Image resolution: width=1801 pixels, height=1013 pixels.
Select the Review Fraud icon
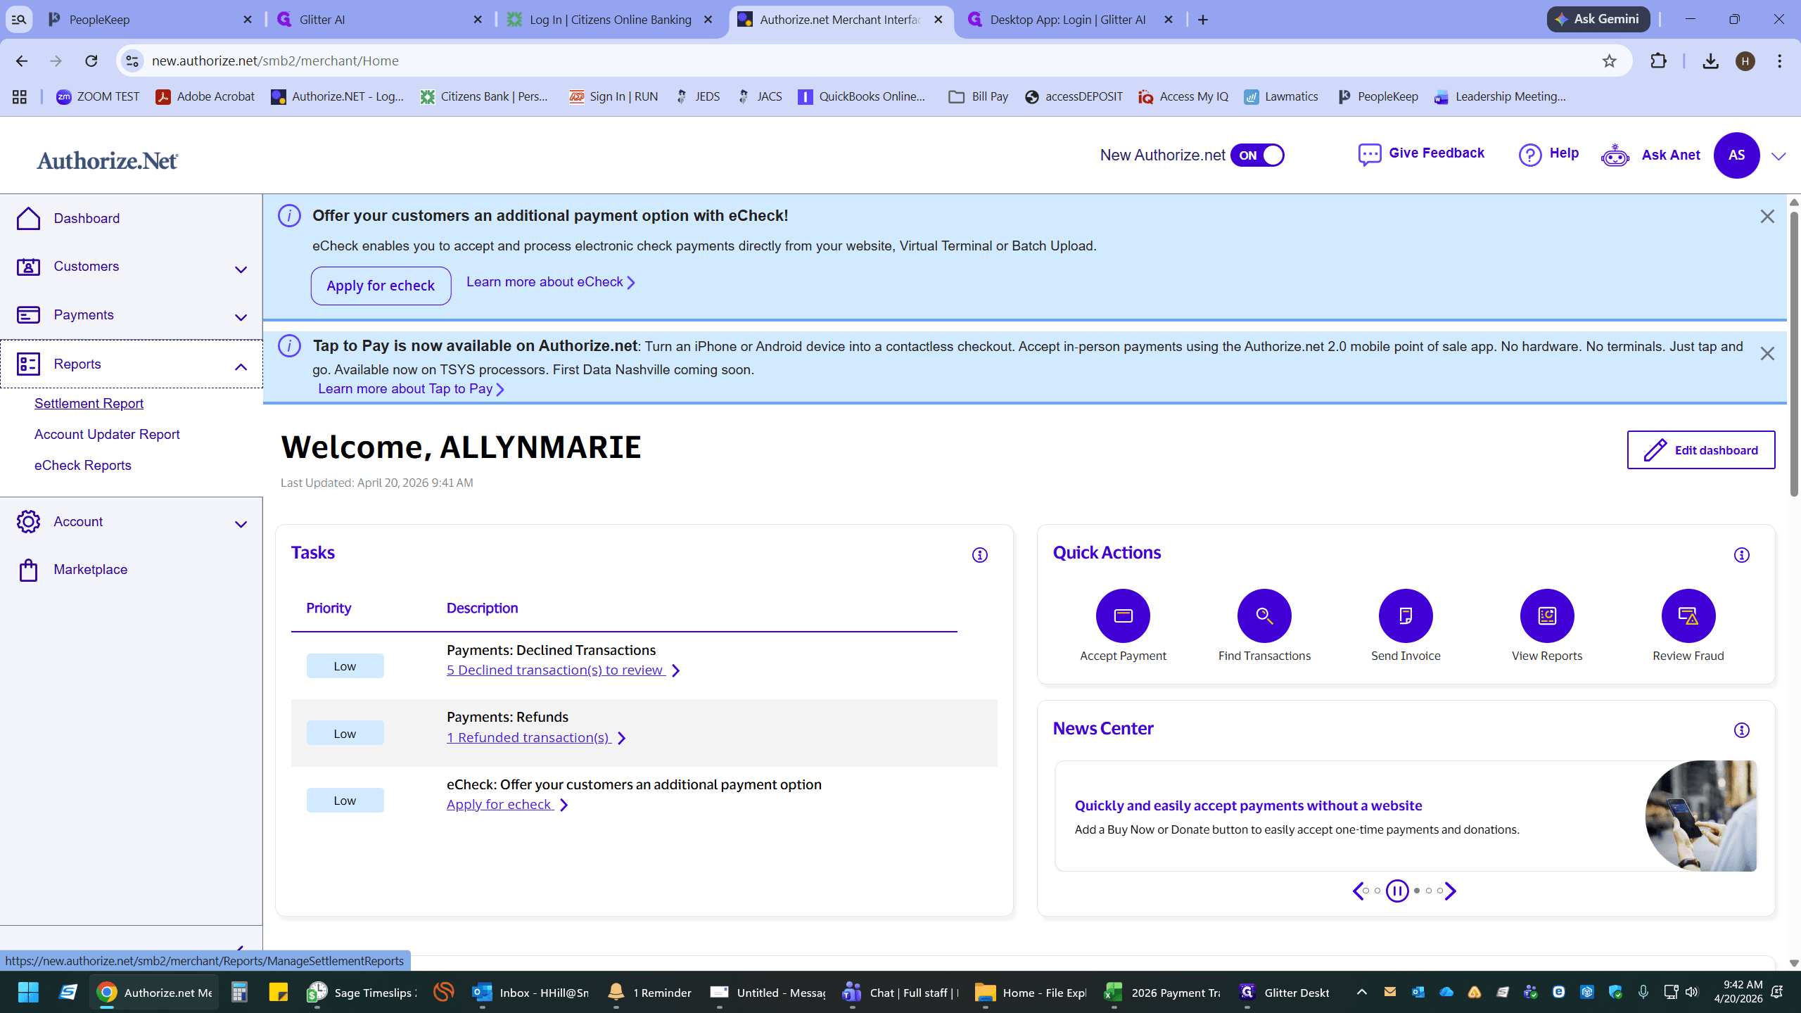tap(1688, 616)
